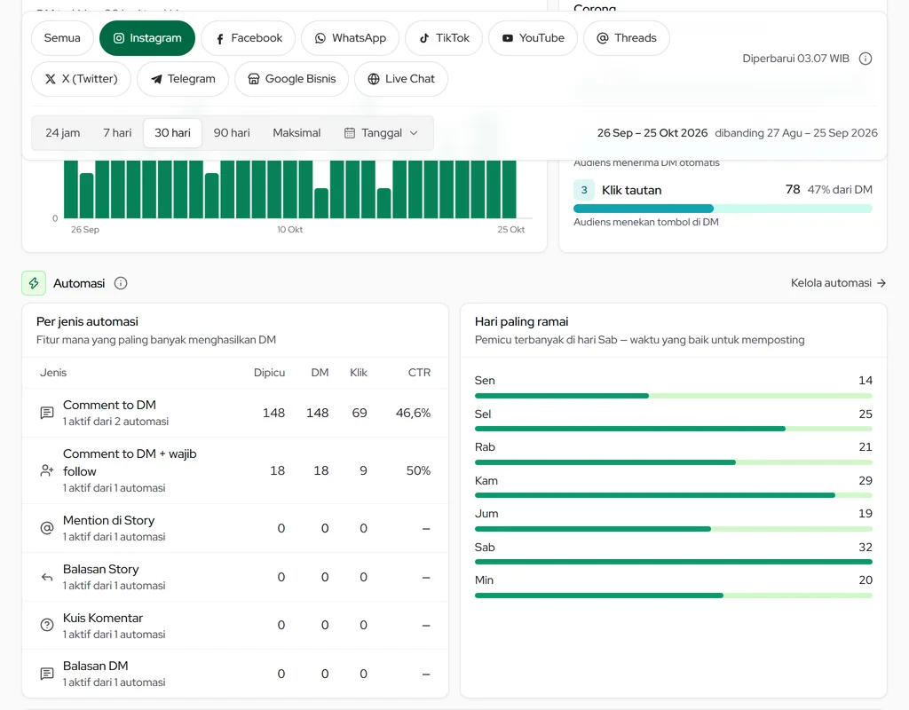Open the Mention di Story row

click(x=235, y=528)
